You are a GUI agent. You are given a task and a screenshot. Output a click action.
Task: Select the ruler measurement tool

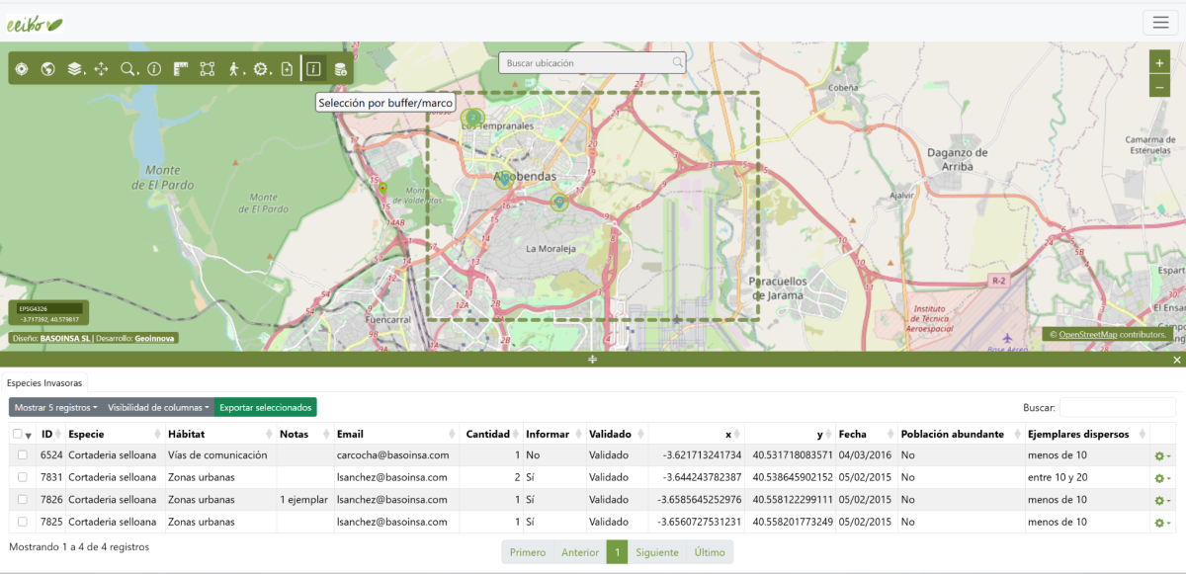point(181,69)
